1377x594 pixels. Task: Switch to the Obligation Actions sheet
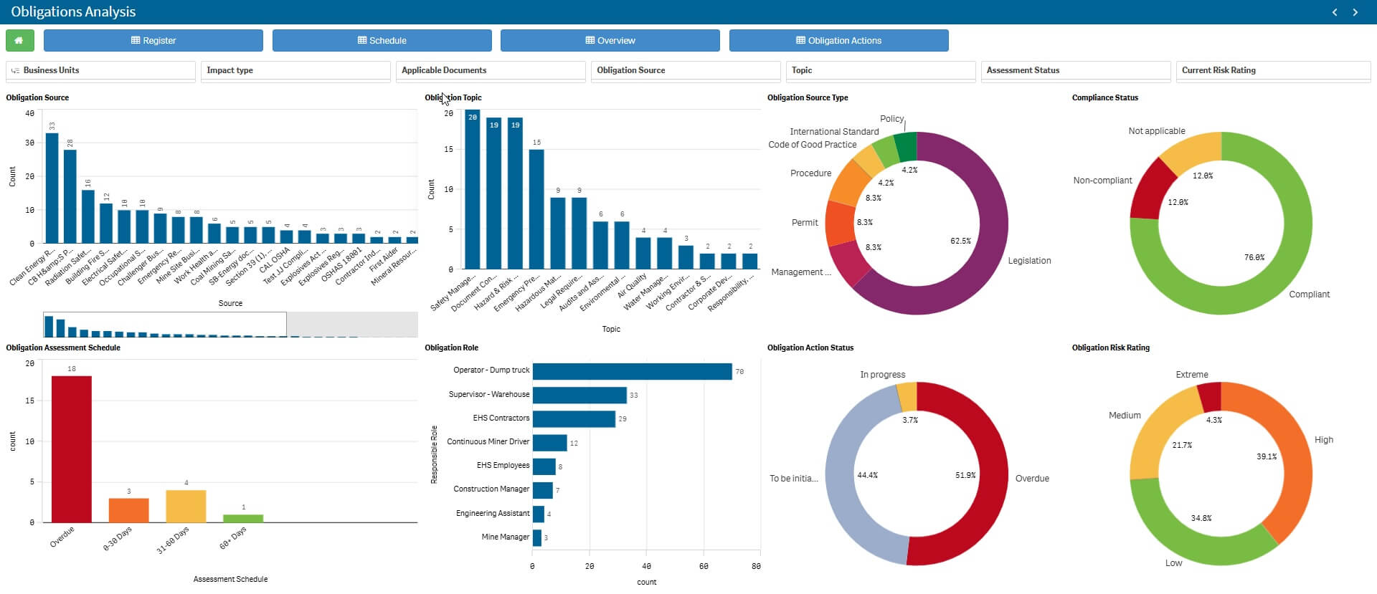point(838,41)
